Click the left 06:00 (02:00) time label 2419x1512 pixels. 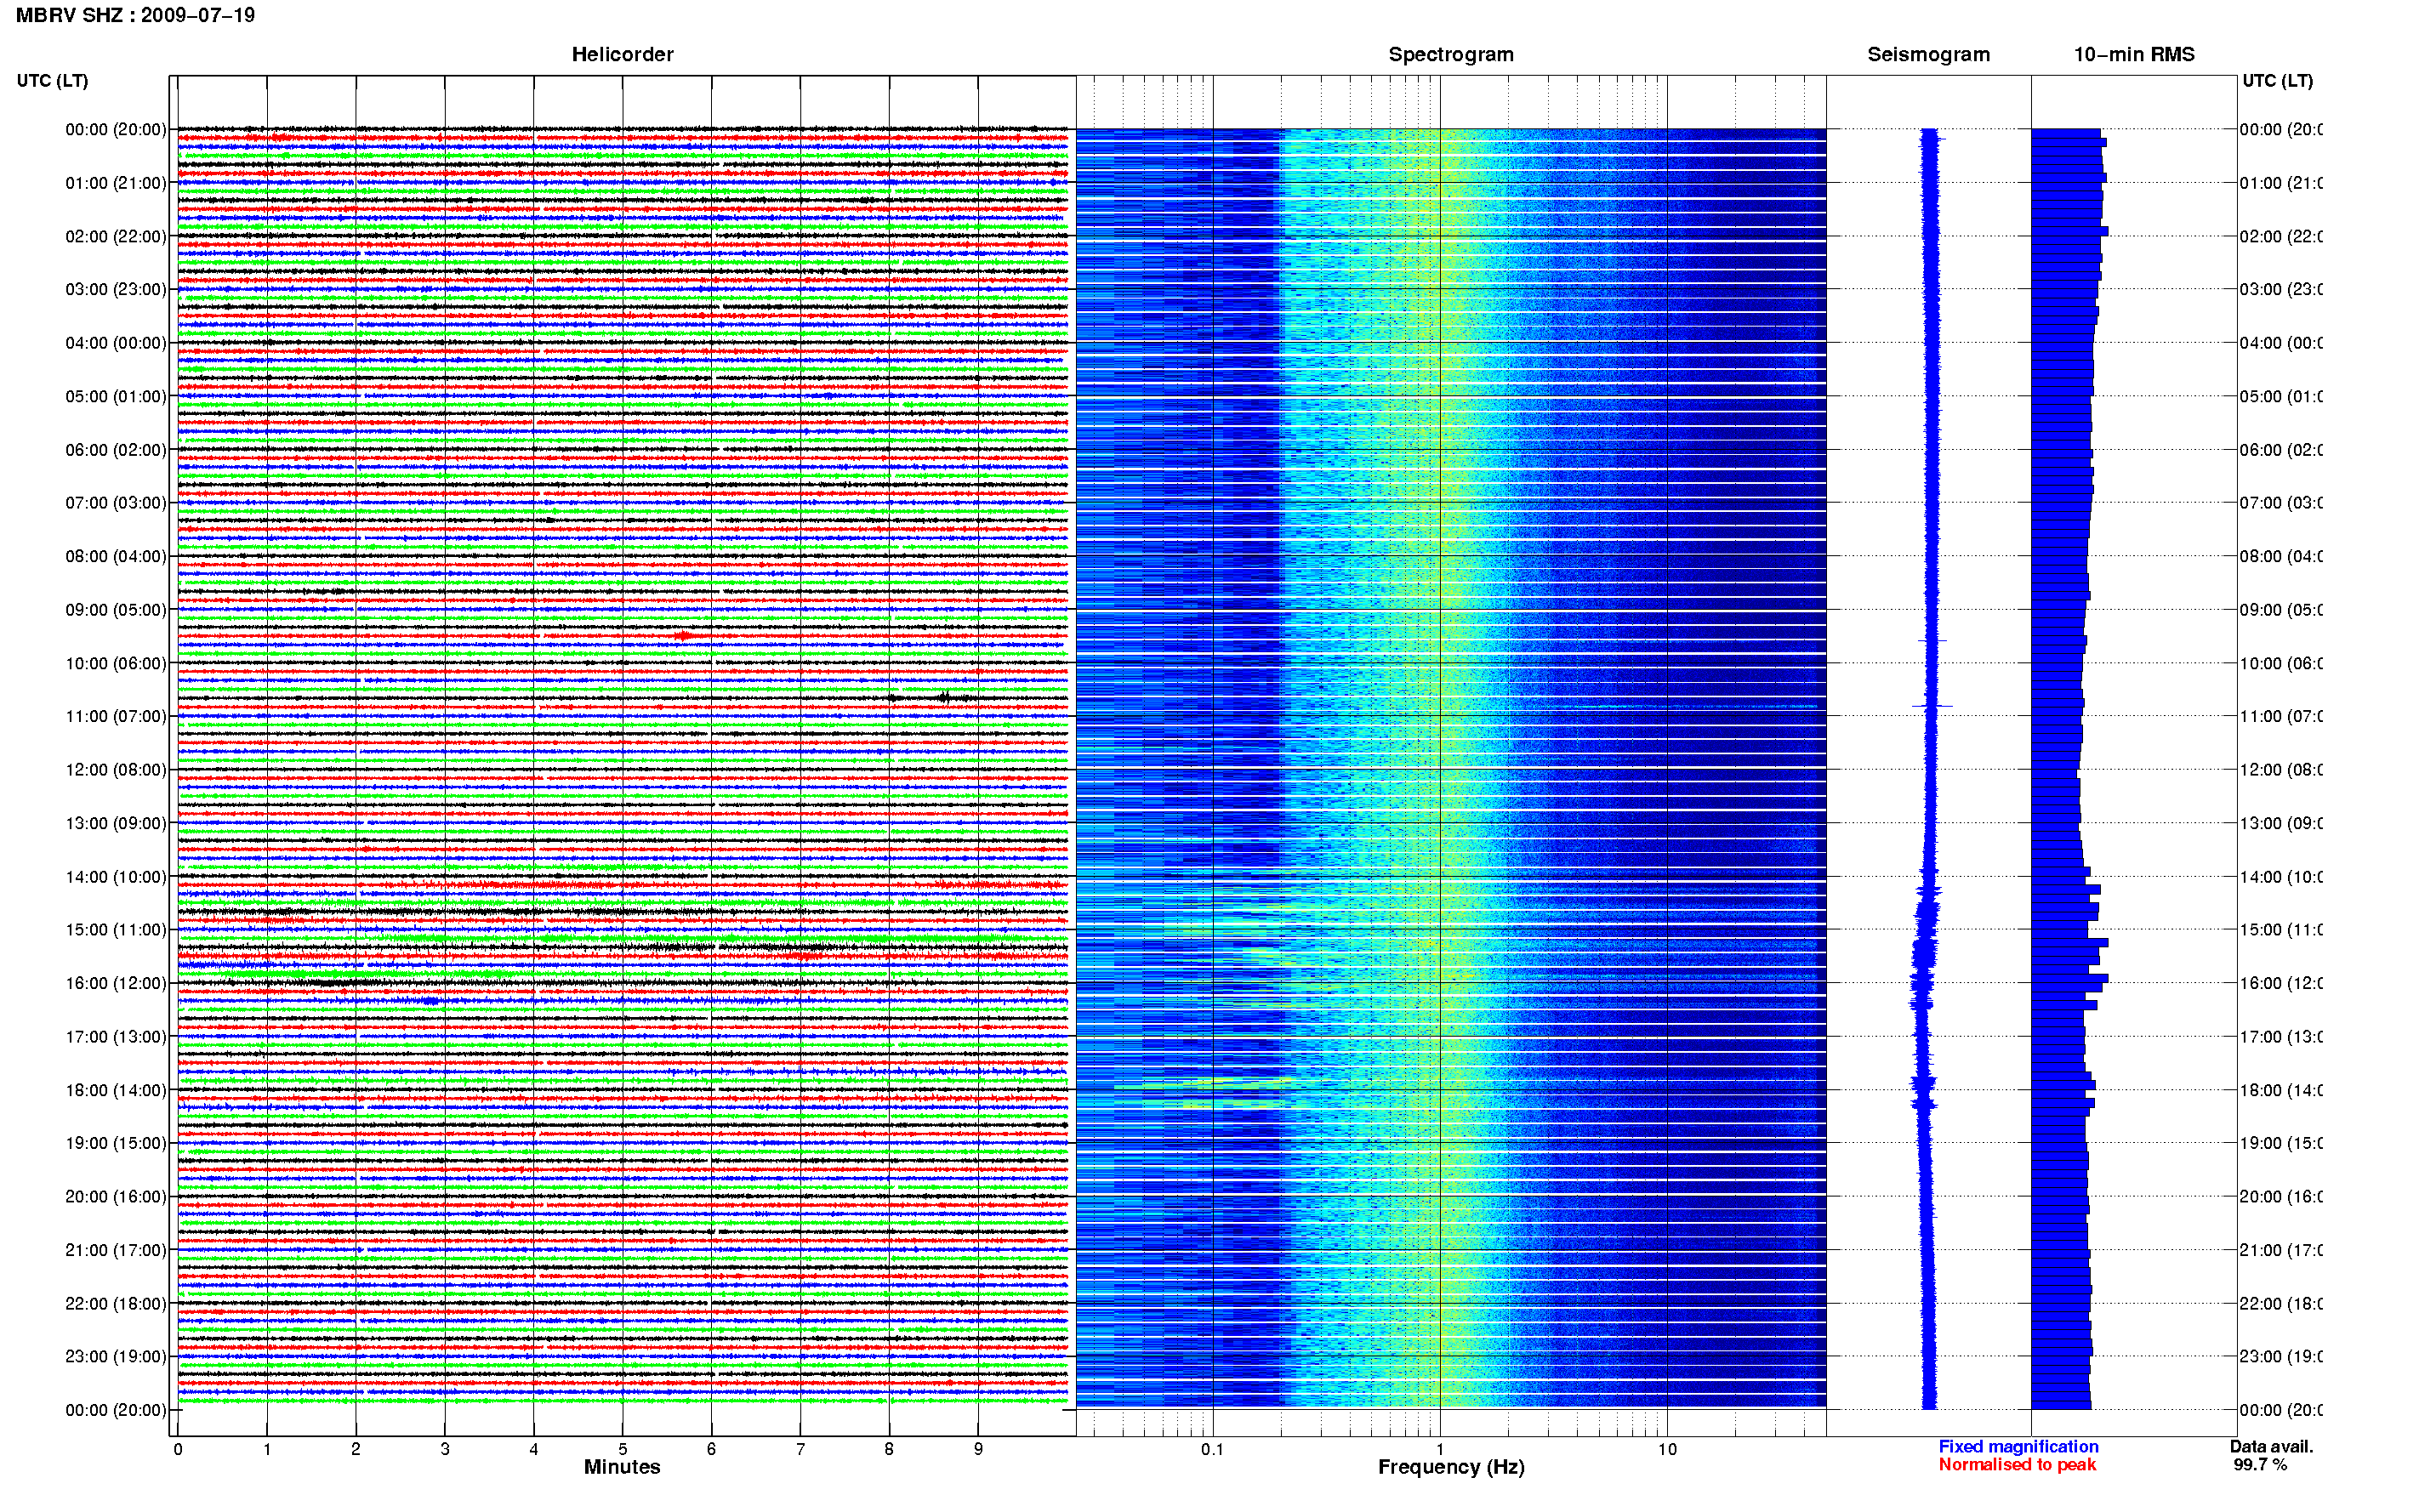point(116,450)
